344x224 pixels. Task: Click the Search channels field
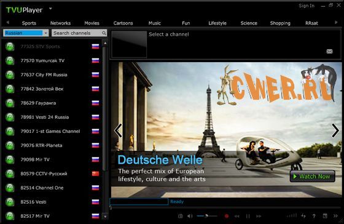(79, 33)
